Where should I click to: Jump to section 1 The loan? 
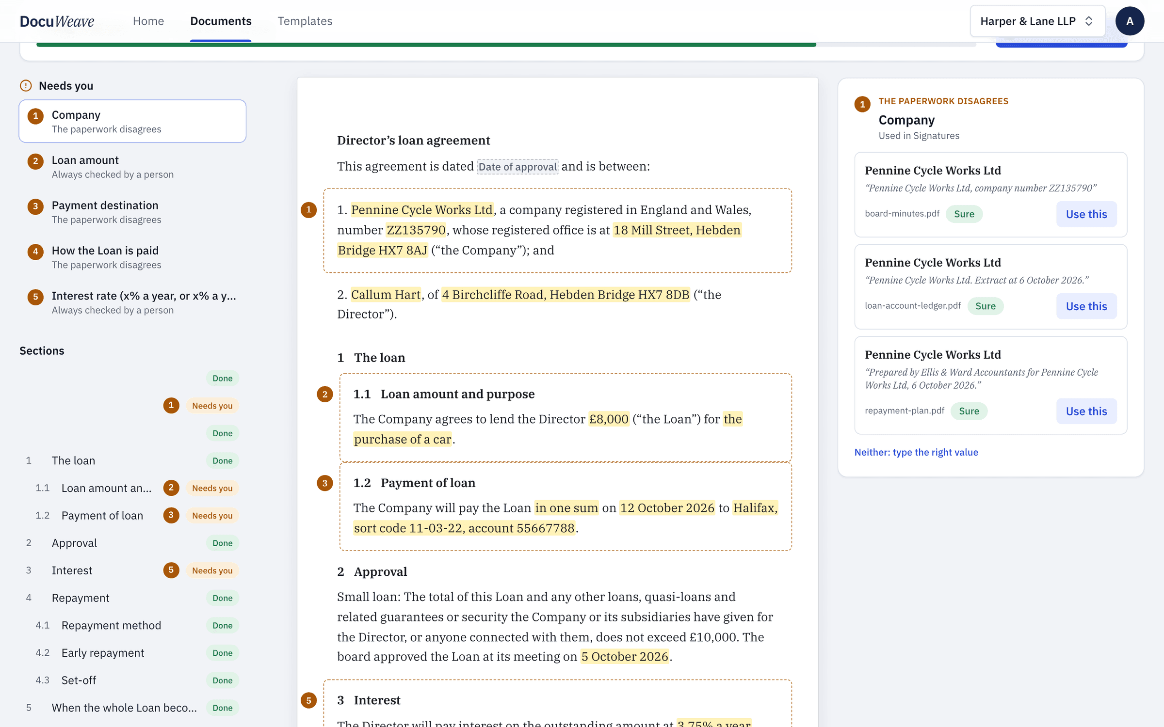(132, 460)
